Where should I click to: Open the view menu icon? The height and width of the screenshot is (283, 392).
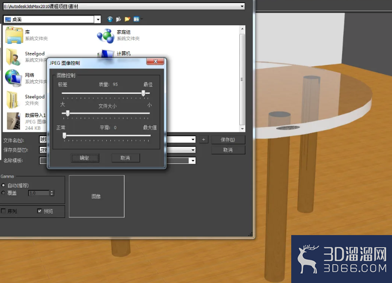(x=137, y=19)
